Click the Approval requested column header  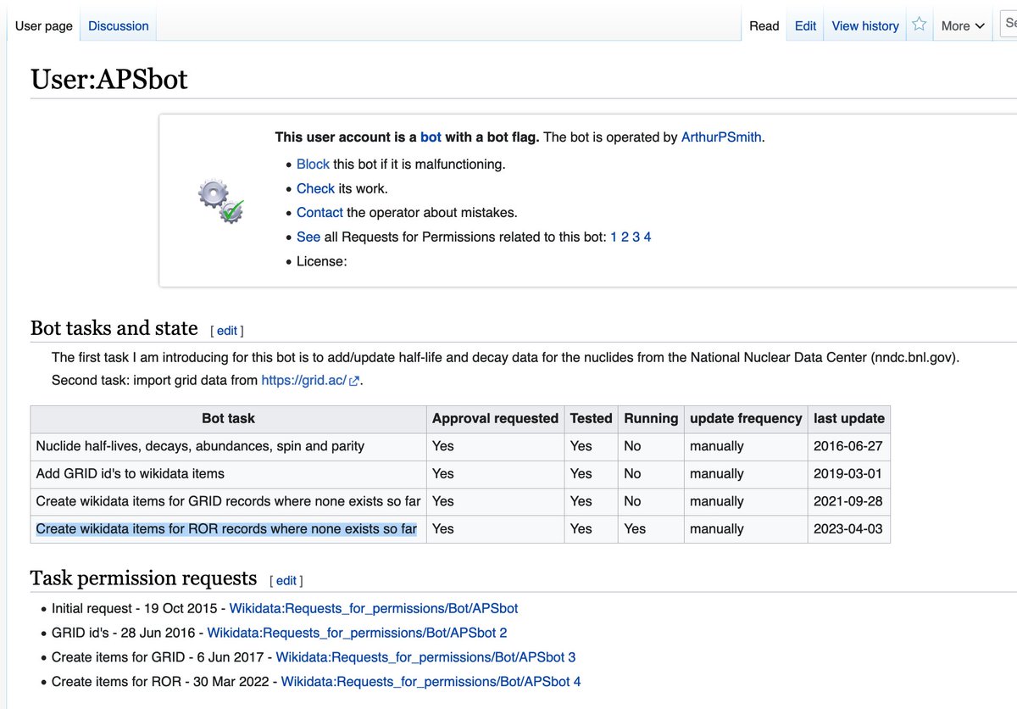[495, 418]
